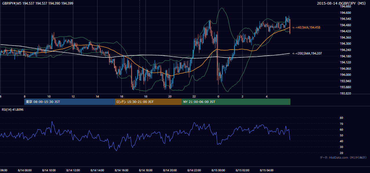This screenshot has width=370, height=173.
Task: Click RSI scale value 60
Action: tap(341, 129)
